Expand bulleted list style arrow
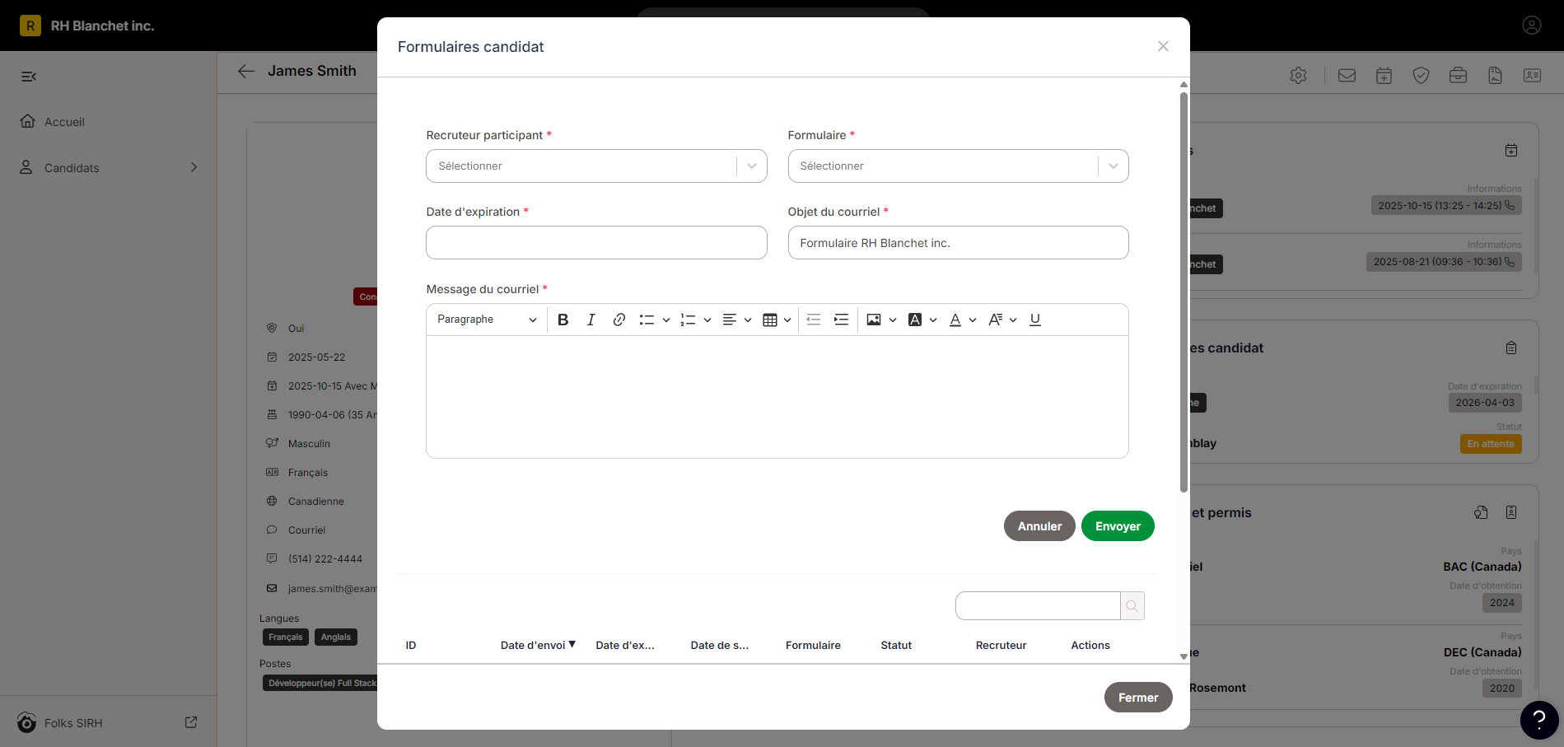 pyautogui.click(x=666, y=320)
